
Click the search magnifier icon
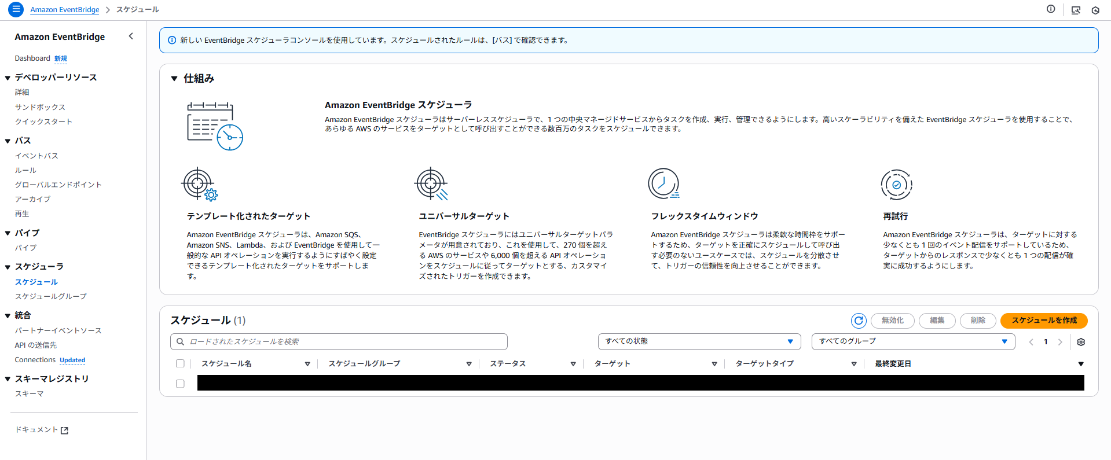point(180,342)
